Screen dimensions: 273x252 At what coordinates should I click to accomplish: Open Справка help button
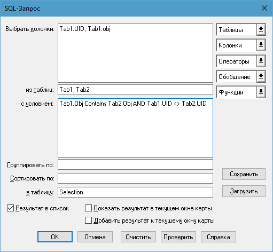pos(219,237)
